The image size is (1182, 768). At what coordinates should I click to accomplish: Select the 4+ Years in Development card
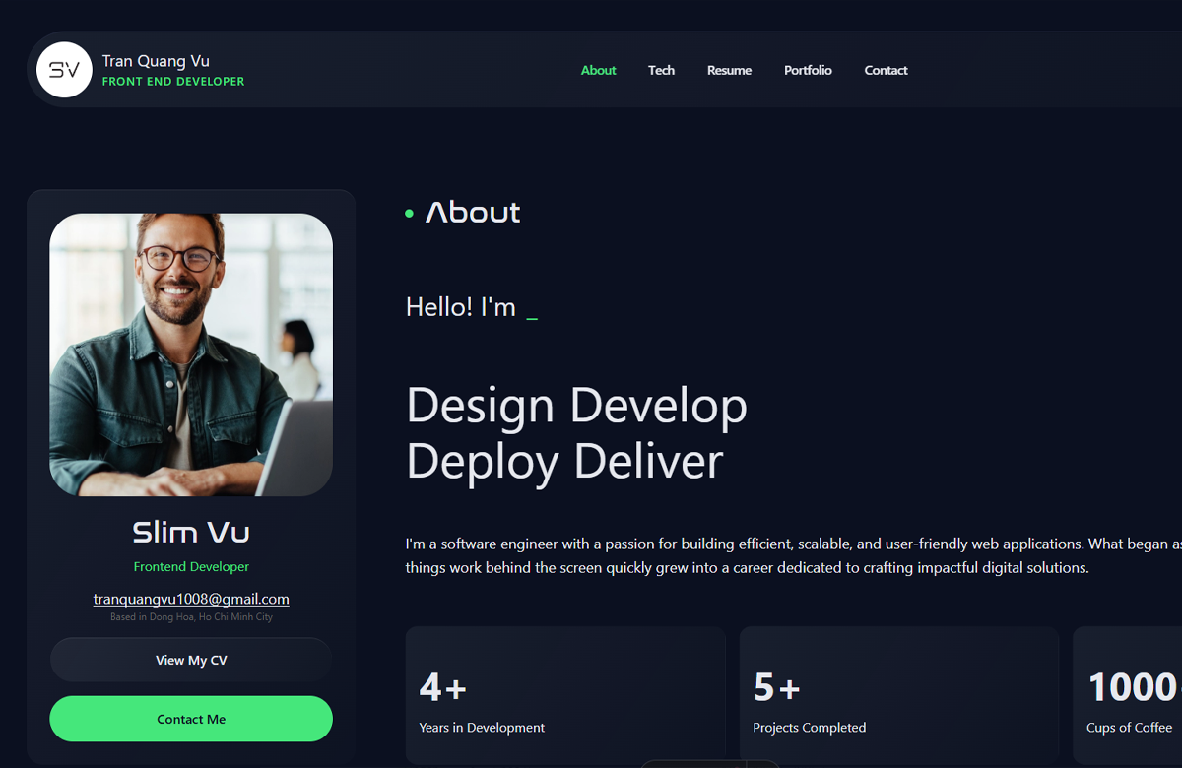click(565, 695)
